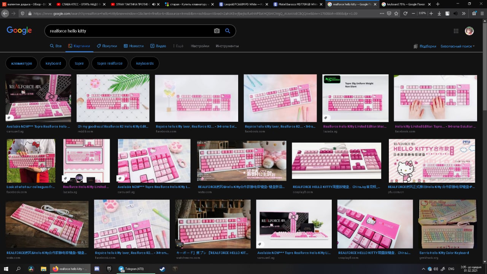The image size is (487, 274).
Task: Open the Видео results tab
Action: (x=158, y=46)
